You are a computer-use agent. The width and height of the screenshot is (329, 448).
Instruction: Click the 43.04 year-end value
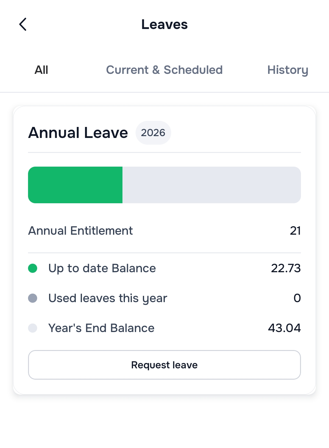click(x=284, y=328)
